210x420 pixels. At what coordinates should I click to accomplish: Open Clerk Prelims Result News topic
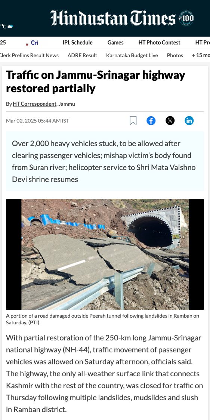29,55
